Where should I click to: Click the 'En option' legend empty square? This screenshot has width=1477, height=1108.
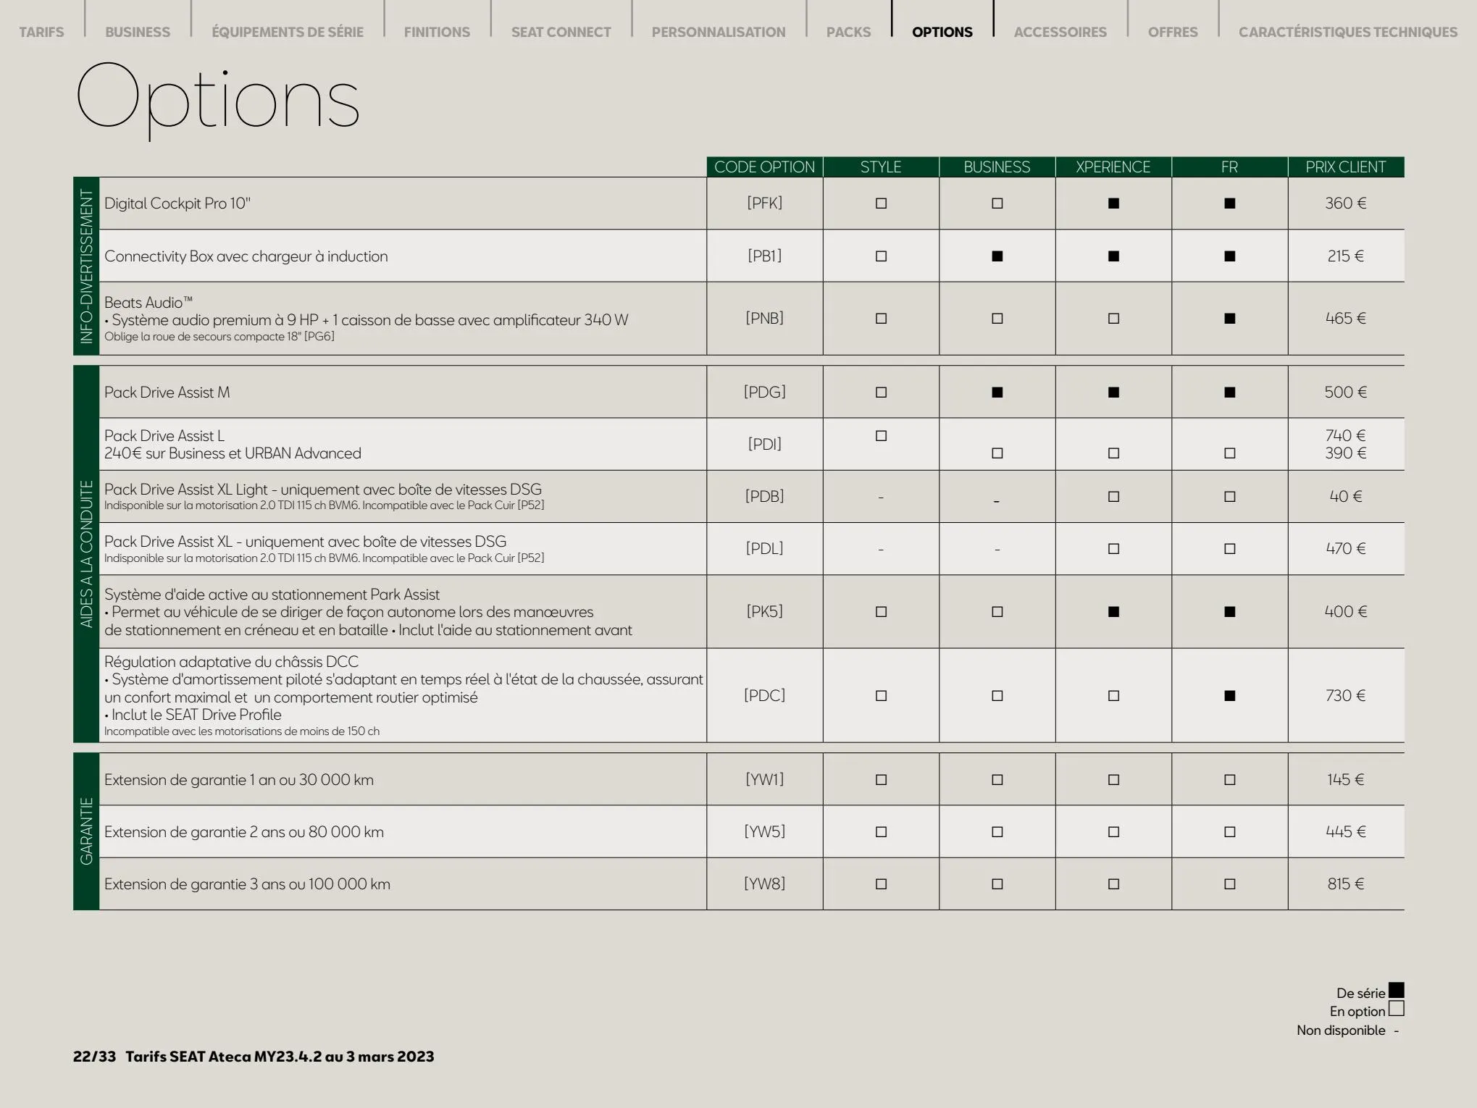[1396, 1008]
